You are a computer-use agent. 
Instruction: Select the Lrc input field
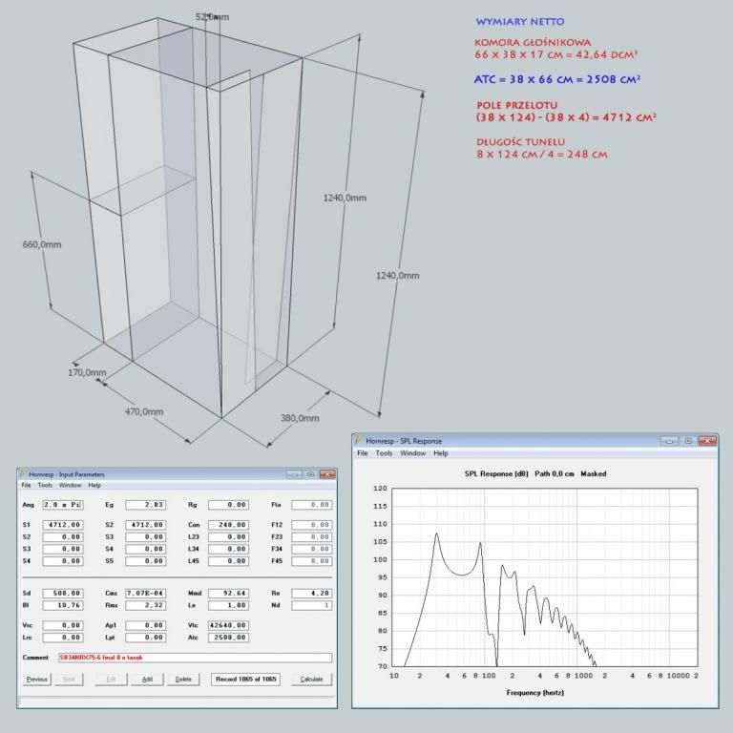(63, 638)
